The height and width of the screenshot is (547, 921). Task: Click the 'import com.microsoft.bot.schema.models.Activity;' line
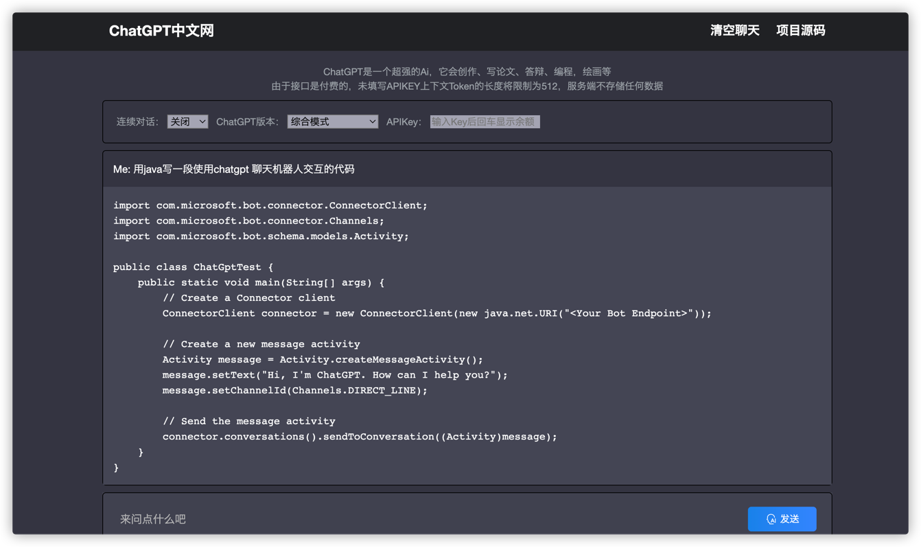click(x=261, y=236)
